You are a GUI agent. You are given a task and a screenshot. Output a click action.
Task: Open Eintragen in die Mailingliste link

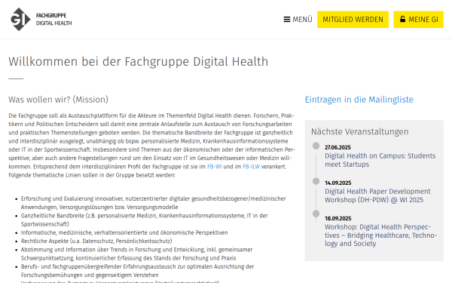click(359, 100)
